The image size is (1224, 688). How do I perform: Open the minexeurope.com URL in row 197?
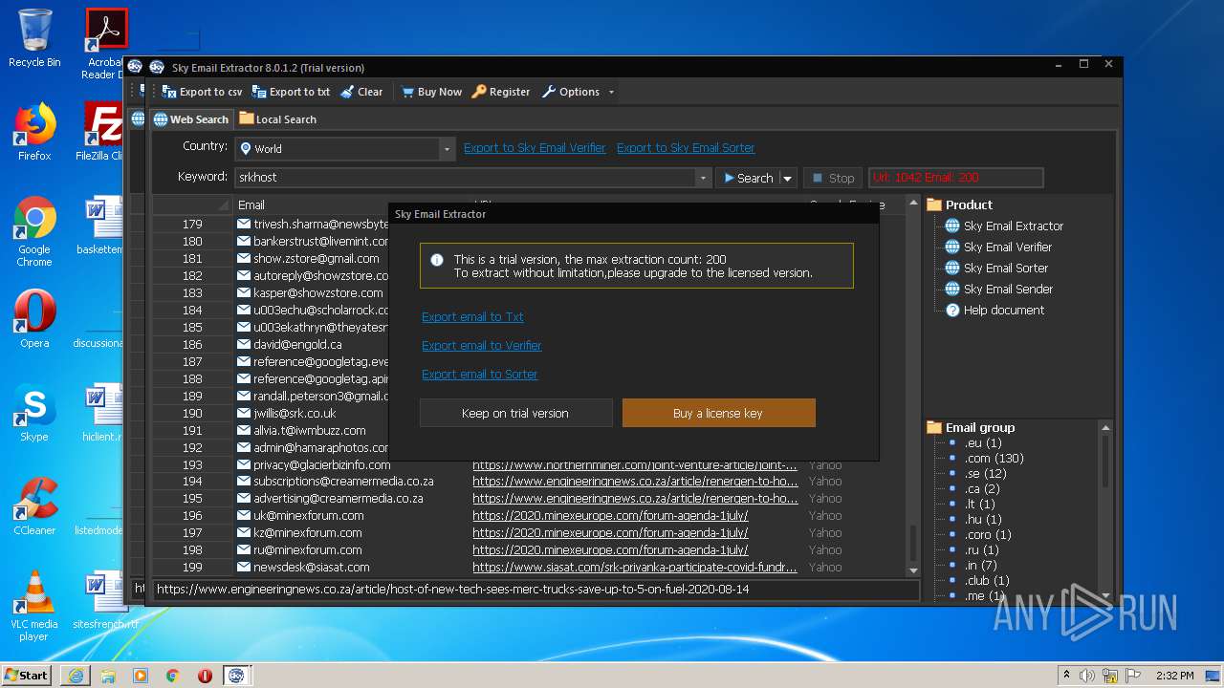pyautogui.click(x=610, y=533)
